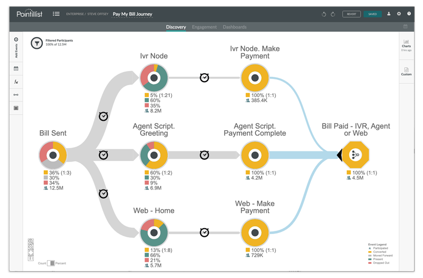Toggle the Count/Percent switch

(51, 263)
